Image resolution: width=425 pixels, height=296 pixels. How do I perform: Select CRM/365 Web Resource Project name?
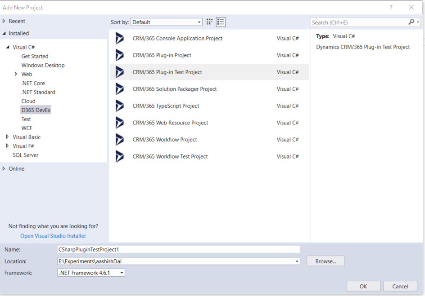click(x=170, y=123)
